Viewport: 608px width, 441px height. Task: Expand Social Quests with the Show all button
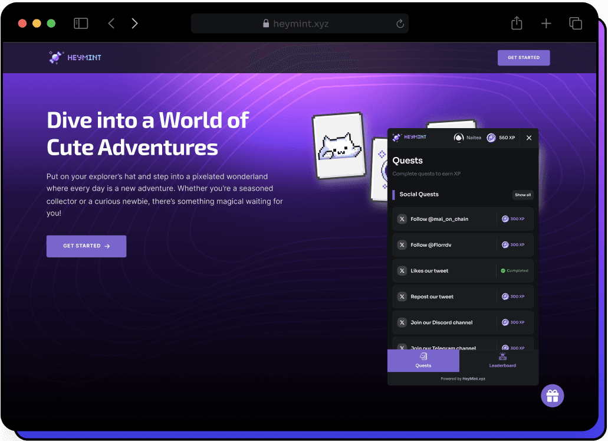point(522,194)
